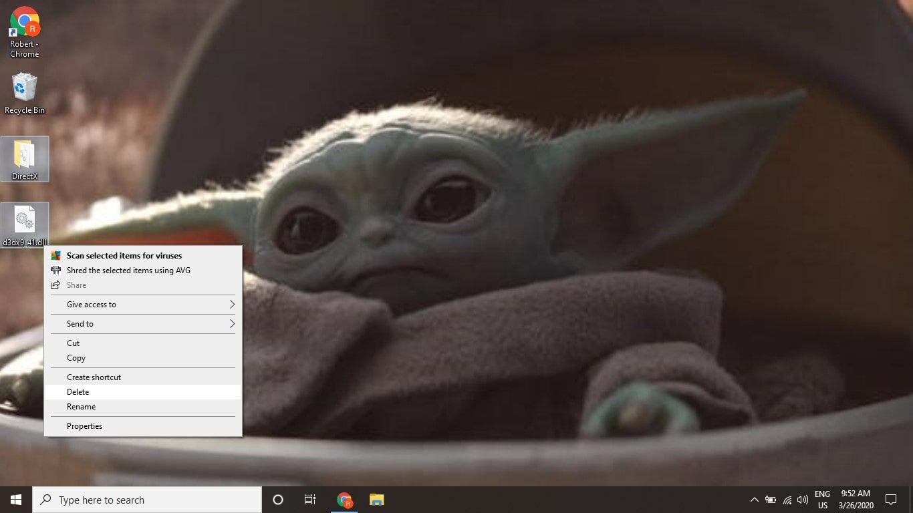
Task: Open the notification Action Center
Action: pyautogui.click(x=890, y=500)
